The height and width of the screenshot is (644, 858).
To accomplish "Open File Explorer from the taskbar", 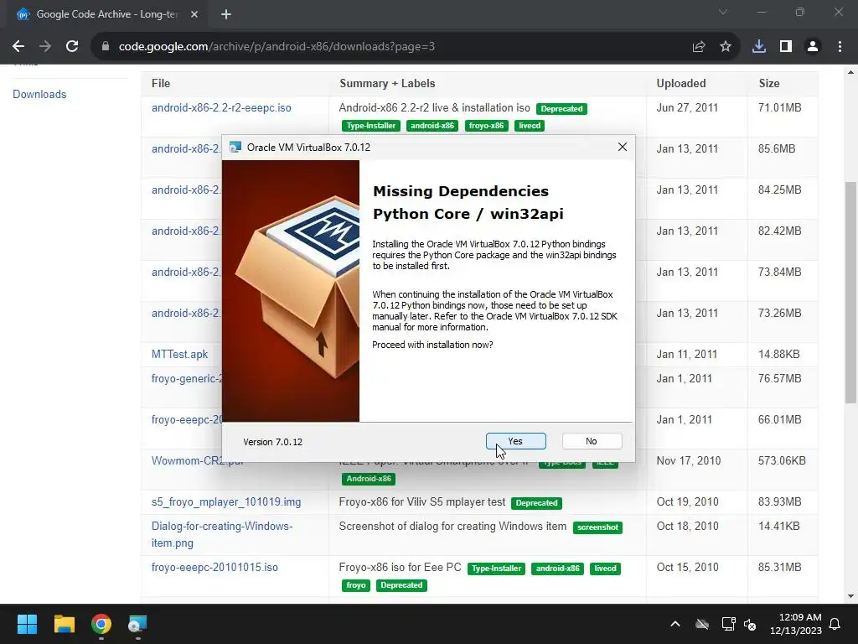I will [64, 624].
